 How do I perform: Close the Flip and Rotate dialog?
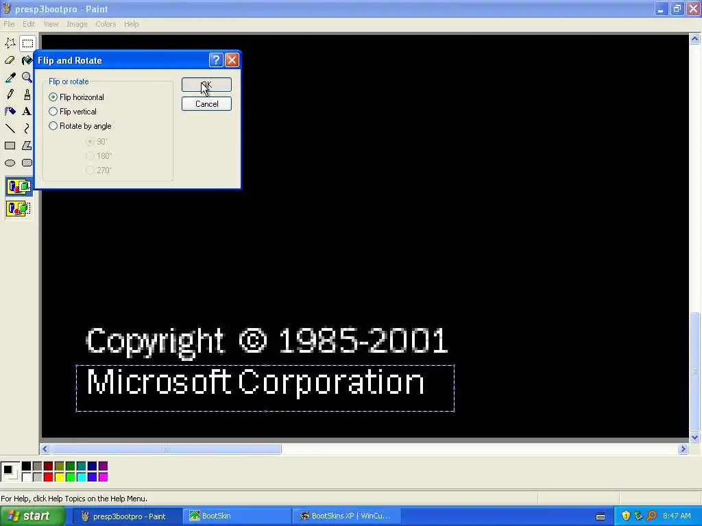tap(232, 60)
